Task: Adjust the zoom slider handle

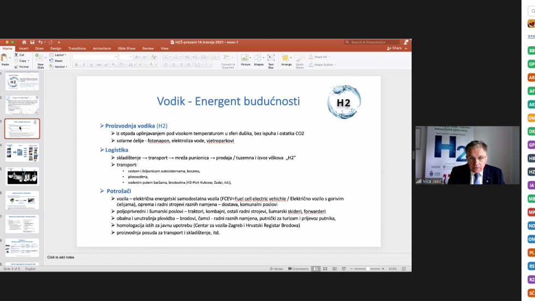Action: tap(368, 269)
